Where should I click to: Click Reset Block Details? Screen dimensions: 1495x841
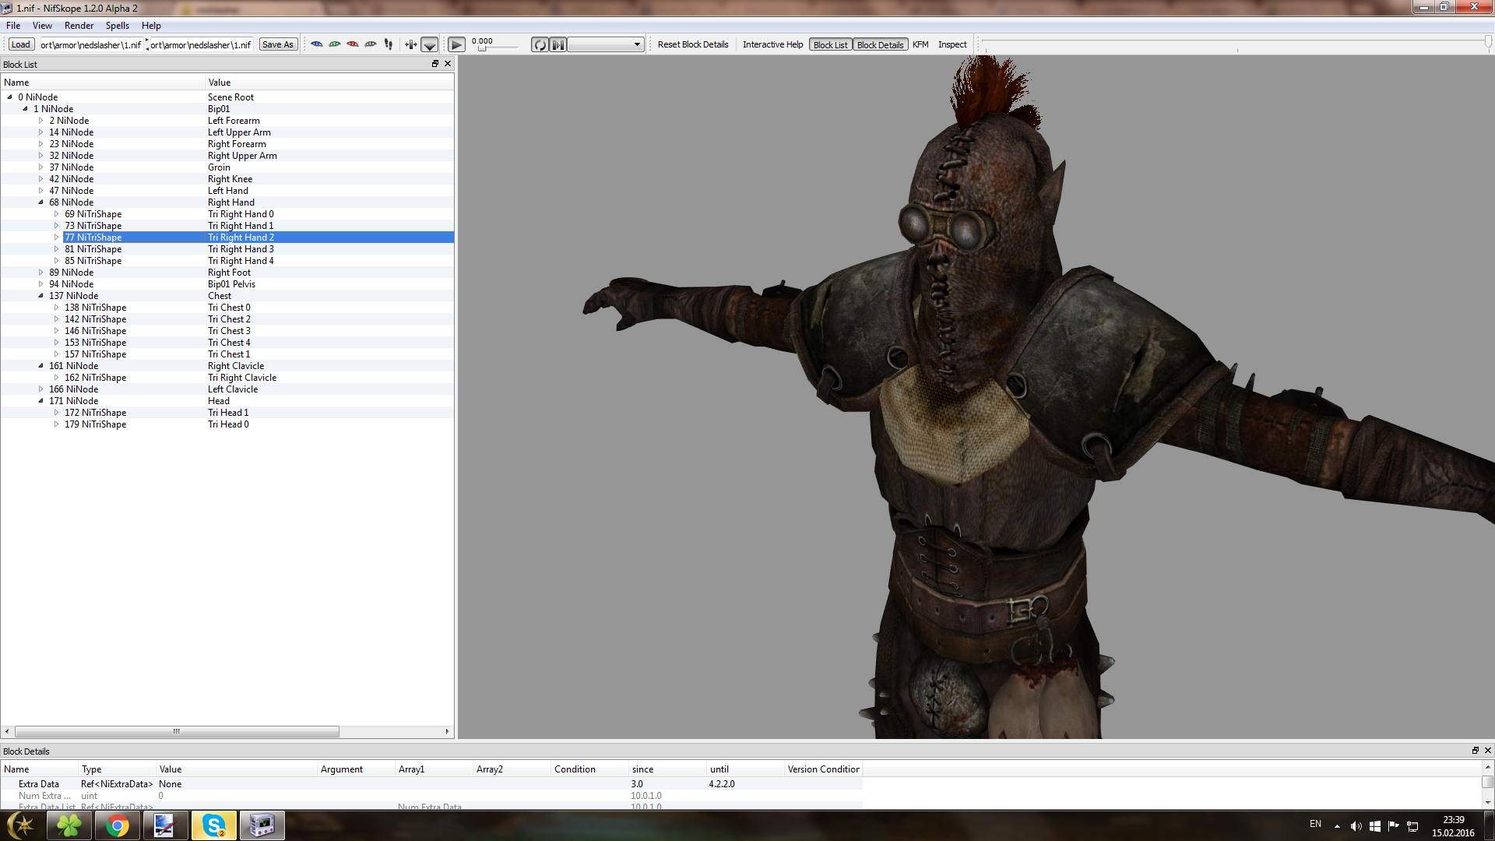[693, 44]
